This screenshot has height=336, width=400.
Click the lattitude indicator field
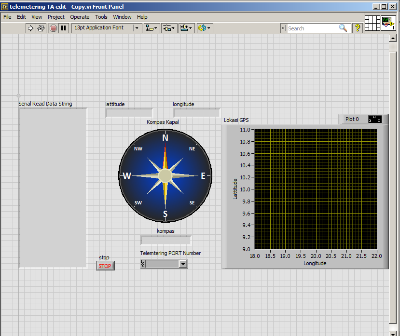coord(129,113)
